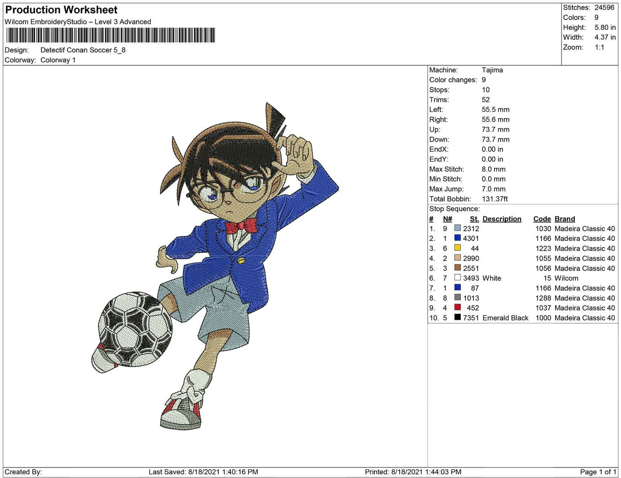621x478 pixels.
Task: Click the Stitches value '24596'
Action: click(x=604, y=8)
